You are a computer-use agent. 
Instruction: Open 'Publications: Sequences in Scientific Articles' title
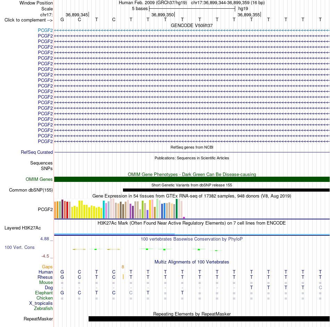pyautogui.click(x=192, y=158)
